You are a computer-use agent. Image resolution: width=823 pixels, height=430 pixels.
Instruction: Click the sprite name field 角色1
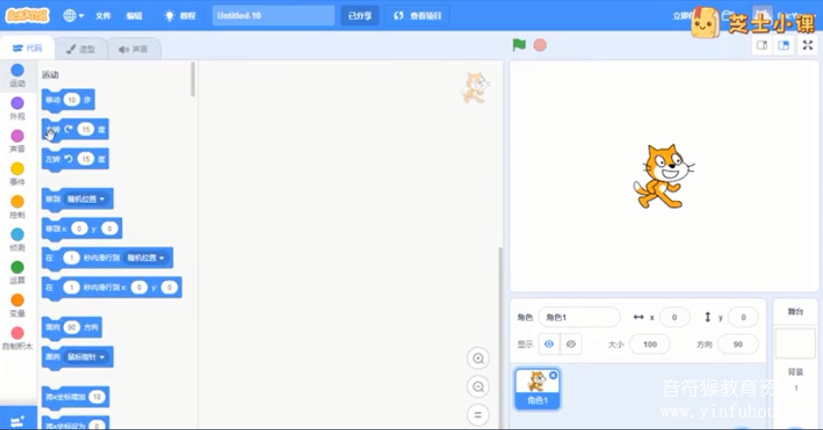pyautogui.click(x=579, y=317)
